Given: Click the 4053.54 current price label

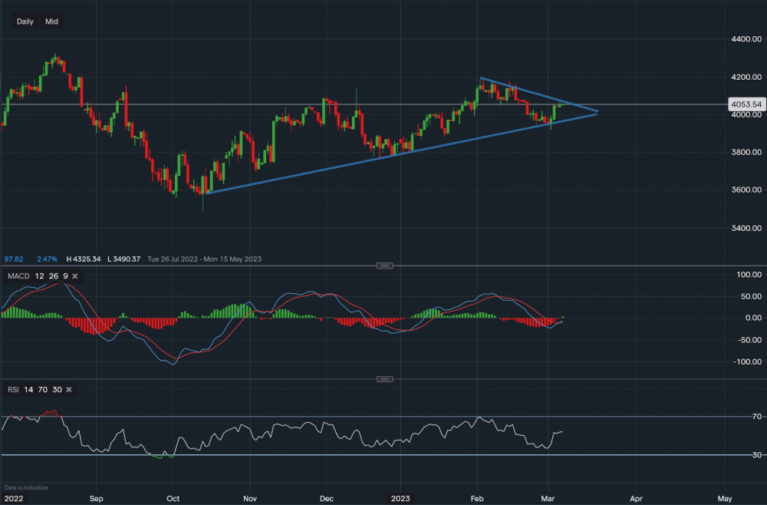Looking at the screenshot, I should [x=746, y=104].
